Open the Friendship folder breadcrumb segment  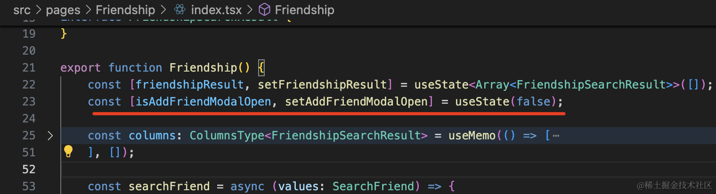click(x=125, y=9)
